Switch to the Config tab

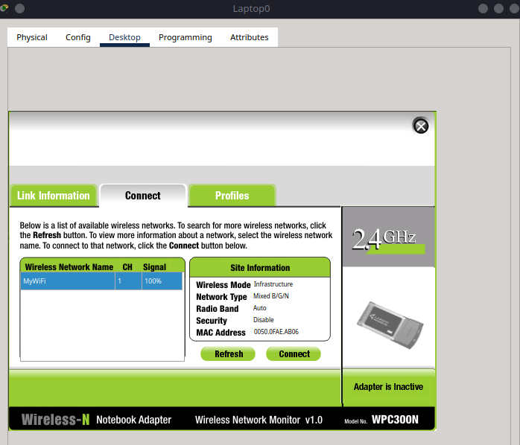78,37
